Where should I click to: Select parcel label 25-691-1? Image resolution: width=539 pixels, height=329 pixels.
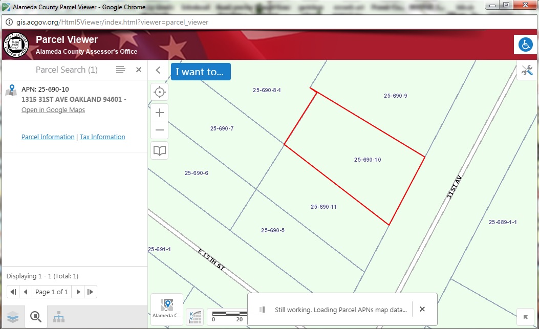click(x=160, y=249)
